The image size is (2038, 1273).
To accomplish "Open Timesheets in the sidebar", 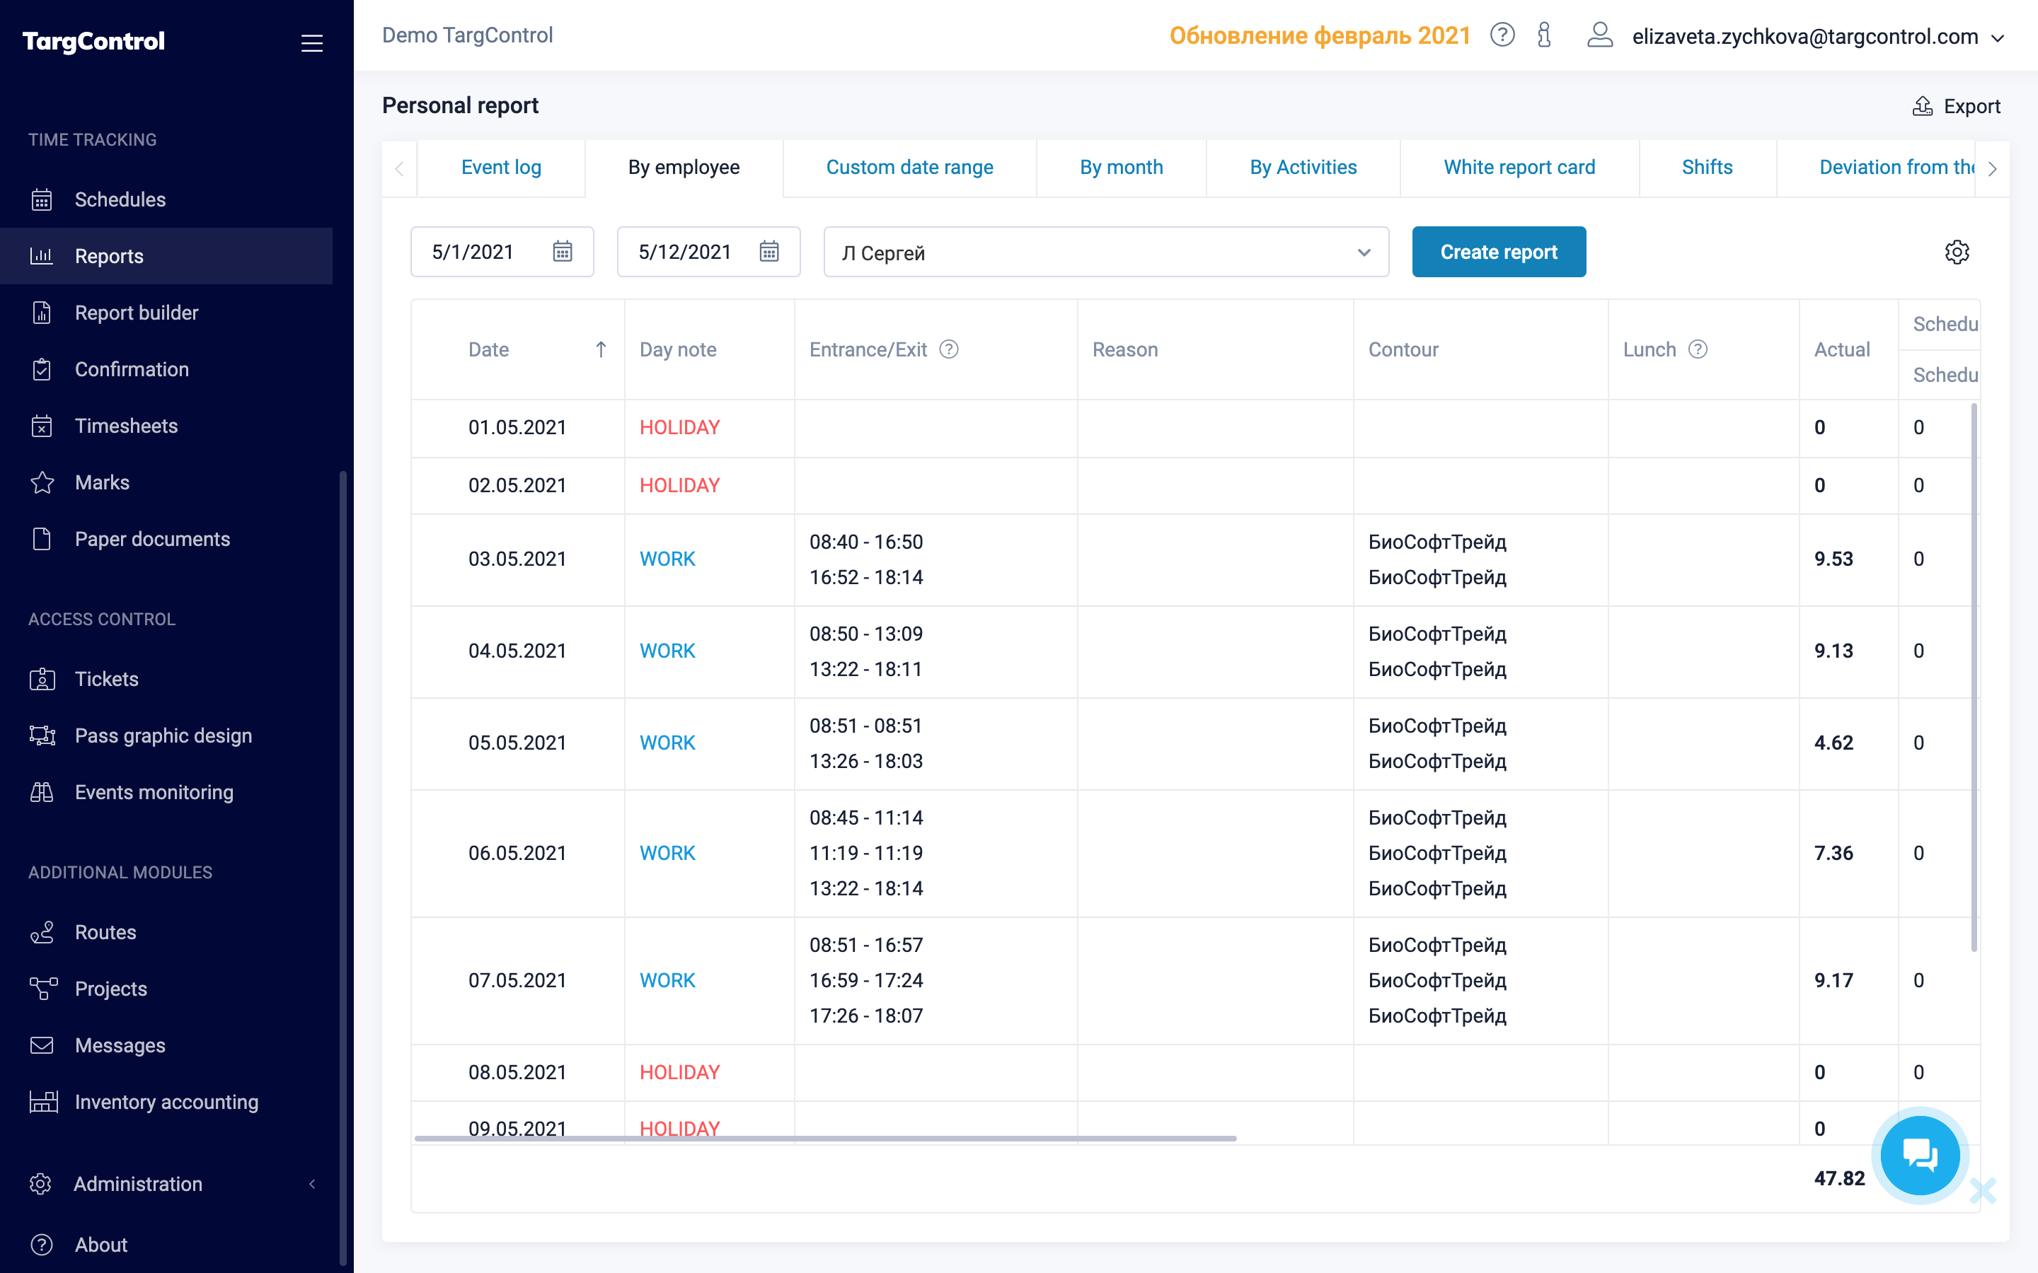I will 127,426.
